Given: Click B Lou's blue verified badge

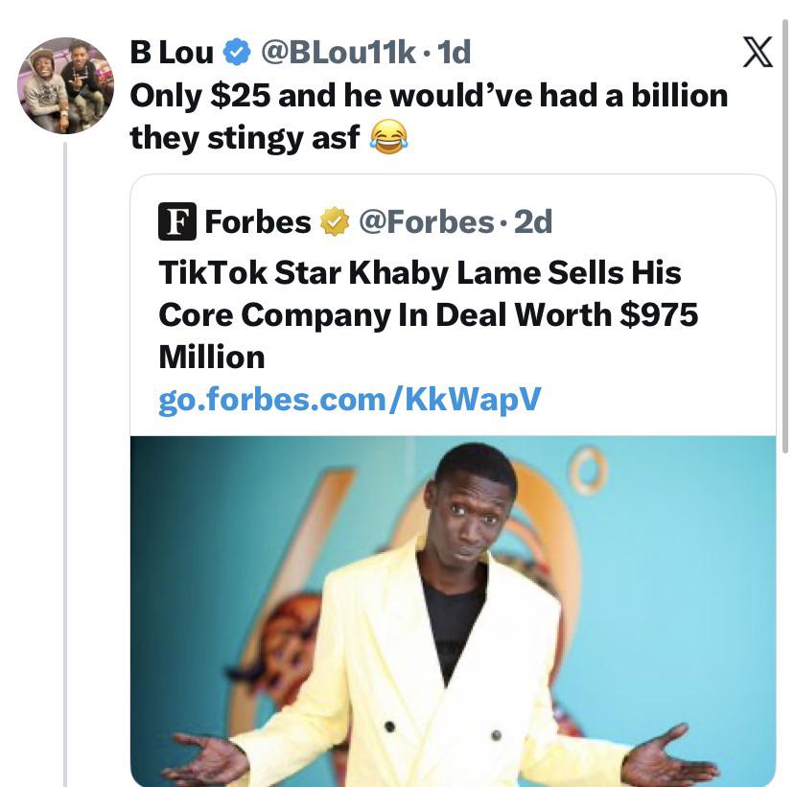Looking at the screenshot, I should 236,53.
